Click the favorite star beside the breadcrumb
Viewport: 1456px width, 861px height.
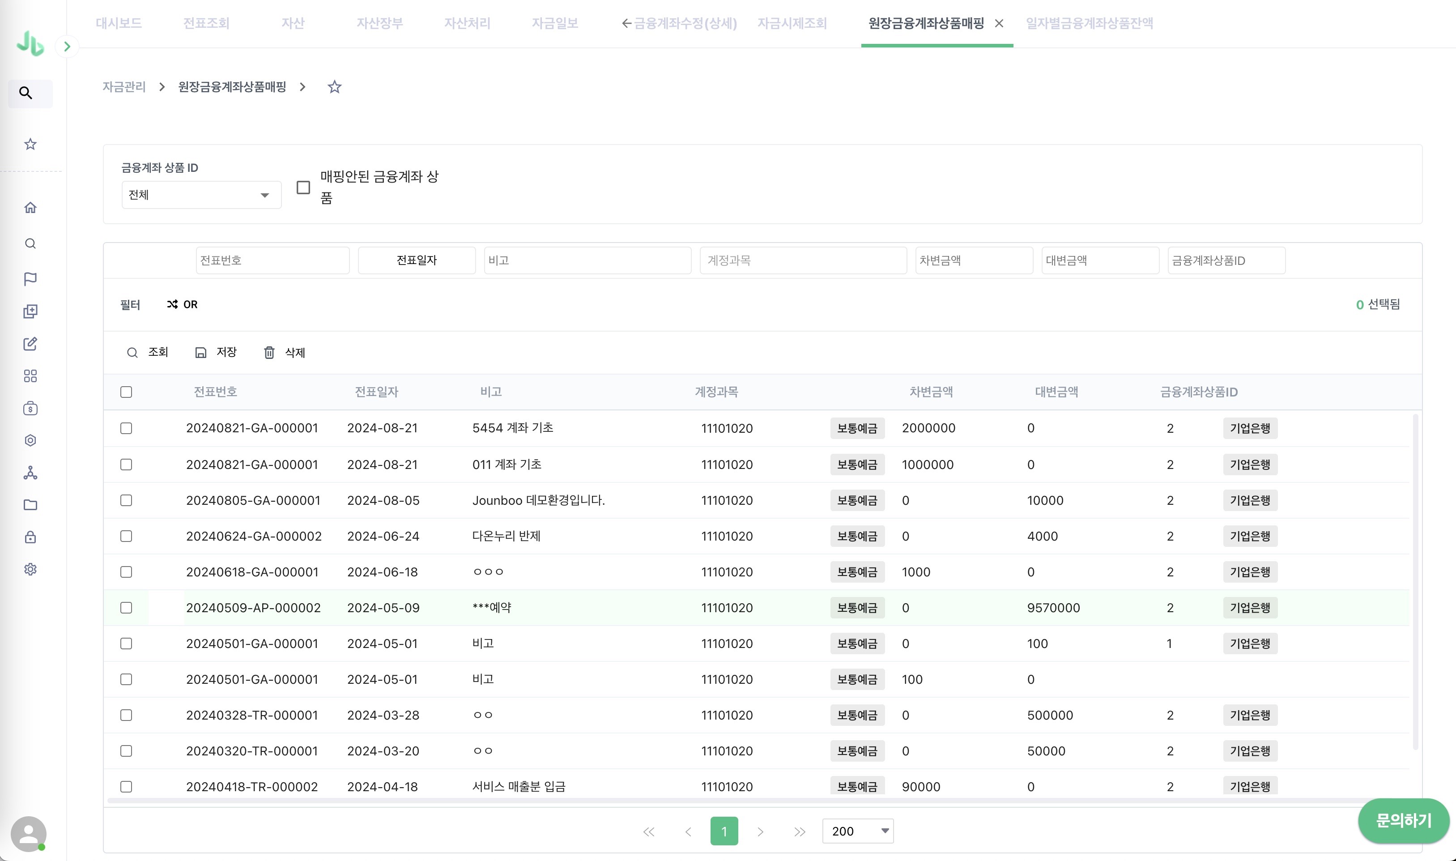(334, 87)
